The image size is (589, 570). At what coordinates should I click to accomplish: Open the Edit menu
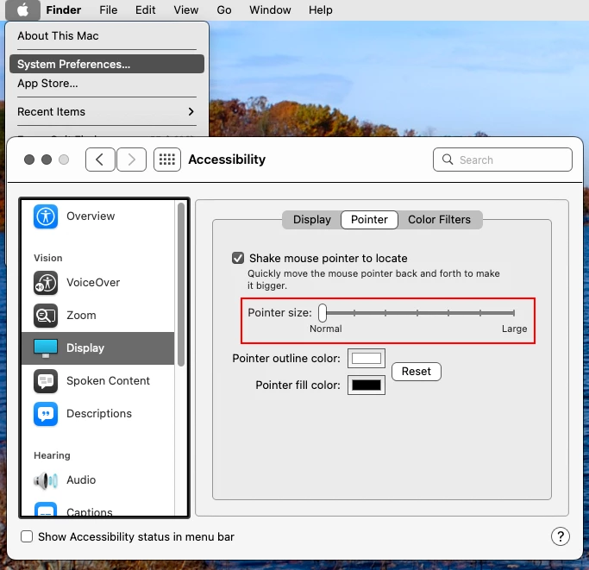tap(146, 10)
